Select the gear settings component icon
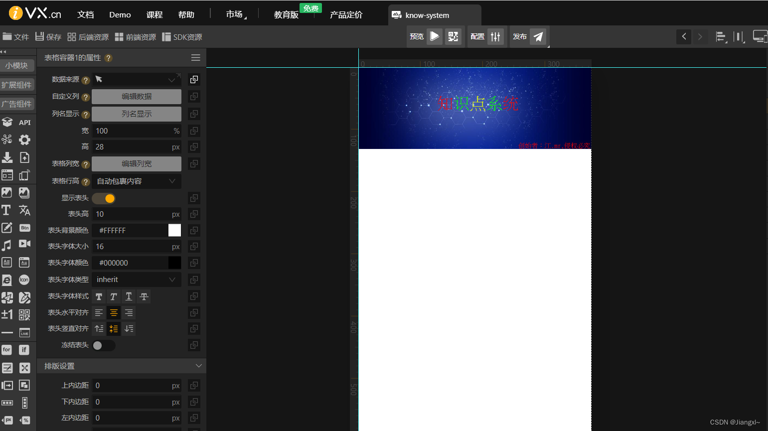Viewport: 768px width, 431px height. 24,140
